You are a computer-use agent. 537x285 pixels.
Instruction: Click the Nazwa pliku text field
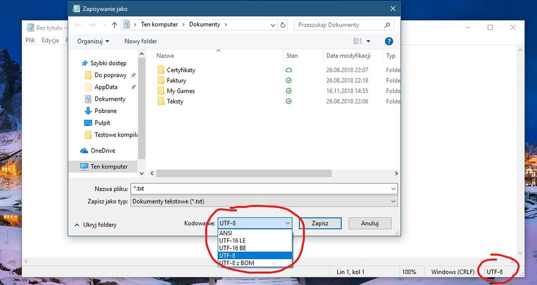260,189
